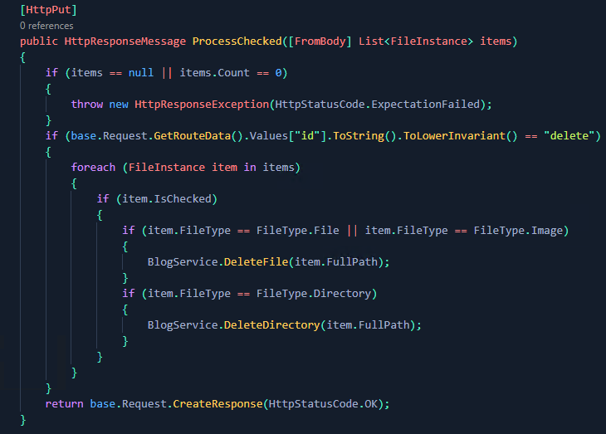Click the [HttpPut] attribute text
Screen dimensions: 606x434
point(48,10)
